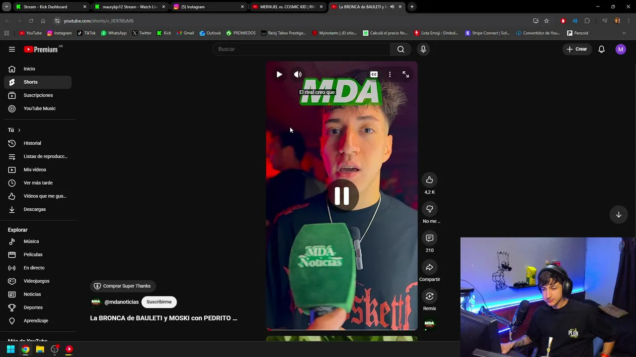636x357 pixels.
Task: Select Inicio in the sidebar
Action: (37, 69)
